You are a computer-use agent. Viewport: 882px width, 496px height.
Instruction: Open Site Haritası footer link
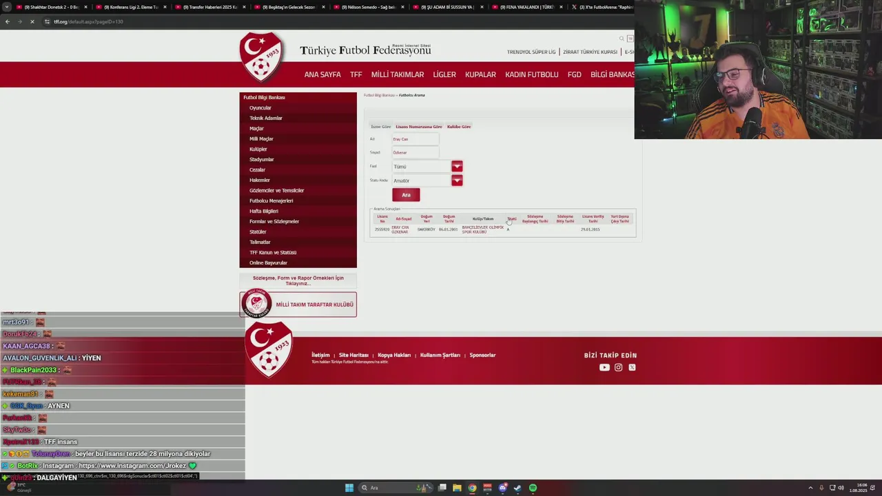[353, 355]
